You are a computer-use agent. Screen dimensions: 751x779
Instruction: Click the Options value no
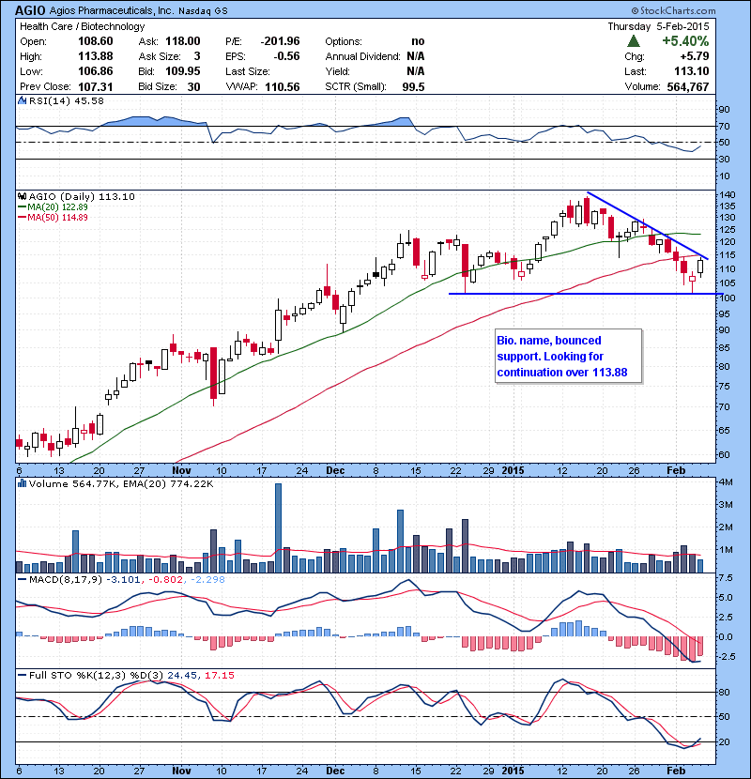[x=418, y=41]
